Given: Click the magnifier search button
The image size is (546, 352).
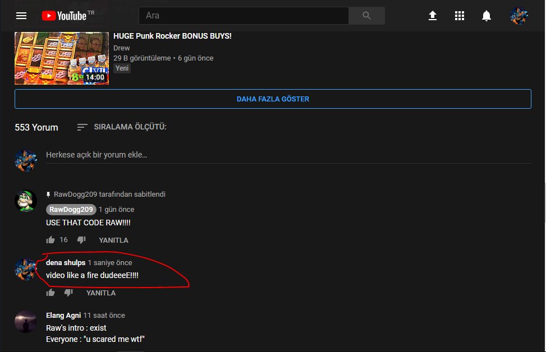Looking at the screenshot, I should tap(366, 16).
